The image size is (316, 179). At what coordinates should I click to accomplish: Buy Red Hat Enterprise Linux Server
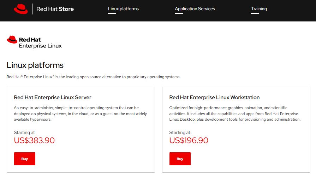click(x=25, y=159)
